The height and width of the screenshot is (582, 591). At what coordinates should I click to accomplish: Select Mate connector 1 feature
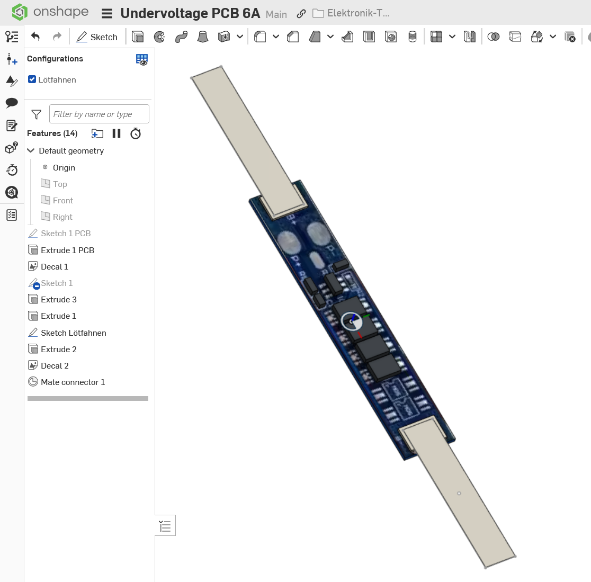pyautogui.click(x=66, y=382)
